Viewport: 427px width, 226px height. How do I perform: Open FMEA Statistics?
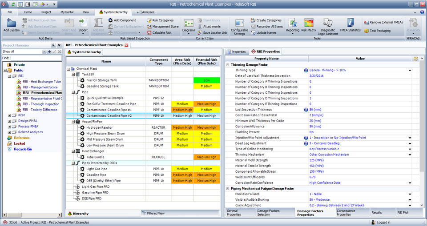350,25
